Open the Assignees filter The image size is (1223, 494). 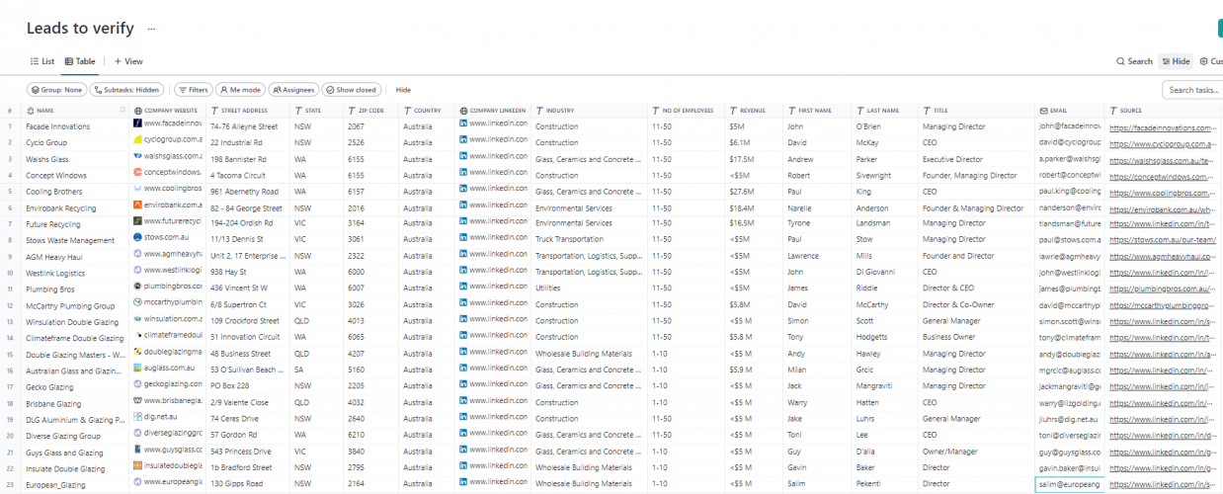pos(294,90)
